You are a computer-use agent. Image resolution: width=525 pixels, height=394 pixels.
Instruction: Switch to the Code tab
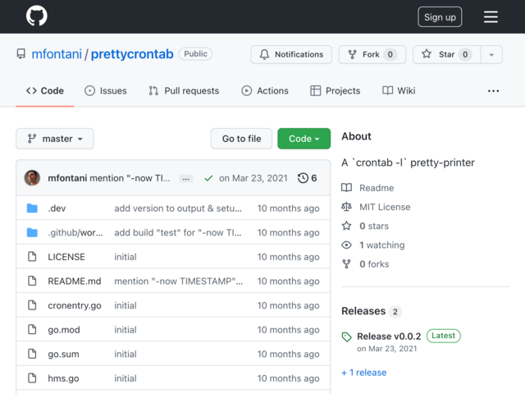pos(45,91)
